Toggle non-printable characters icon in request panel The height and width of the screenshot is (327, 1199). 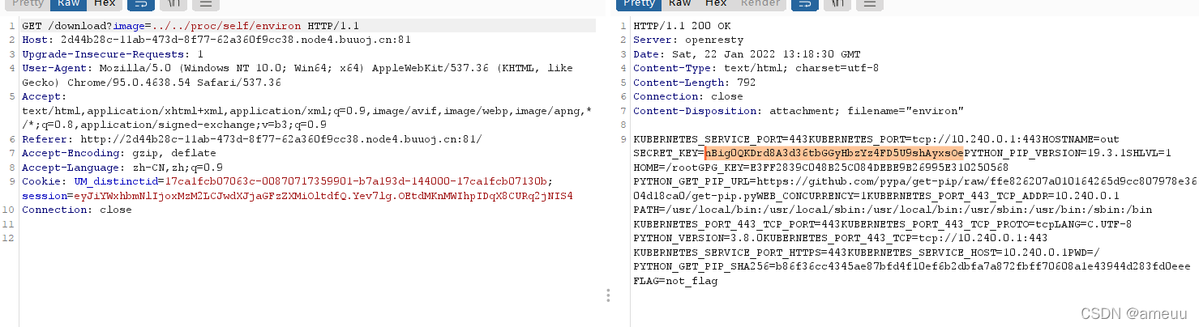tap(173, 4)
